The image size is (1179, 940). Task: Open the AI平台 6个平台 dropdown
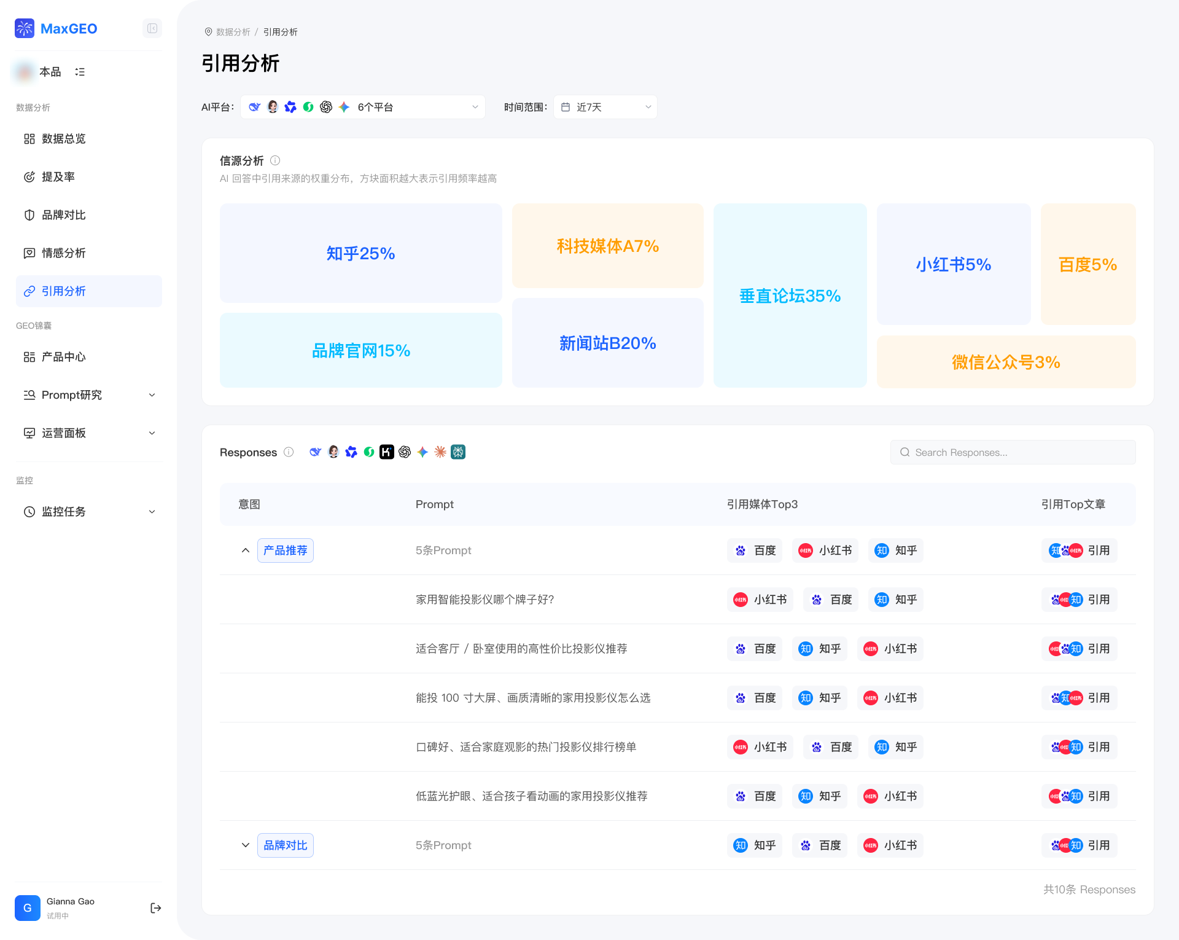(362, 107)
